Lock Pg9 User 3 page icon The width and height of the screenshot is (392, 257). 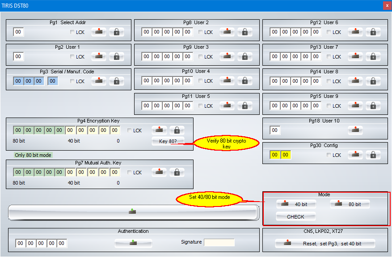[x=245, y=56]
